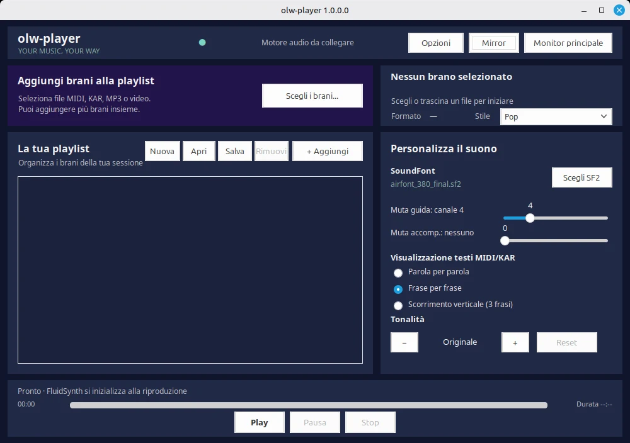Click the 'Formato' label
Screen dimensions: 630x443
point(406,116)
